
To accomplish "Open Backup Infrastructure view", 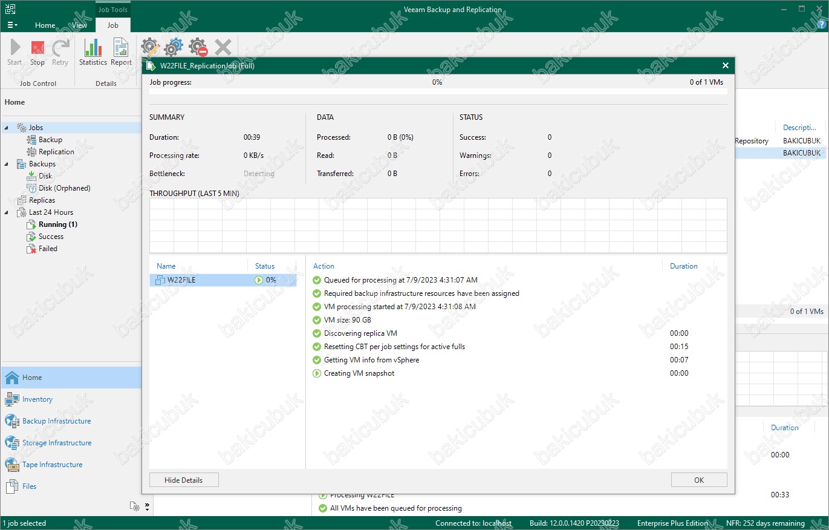I will [x=71, y=421].
